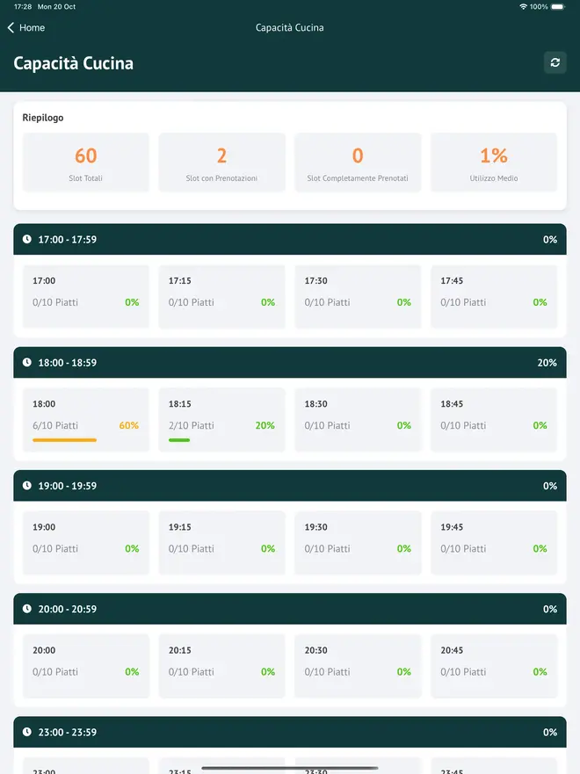Tap the refresh icon in the header
Image resolution: width=580 pixels, height=774 pixels.
555,62
